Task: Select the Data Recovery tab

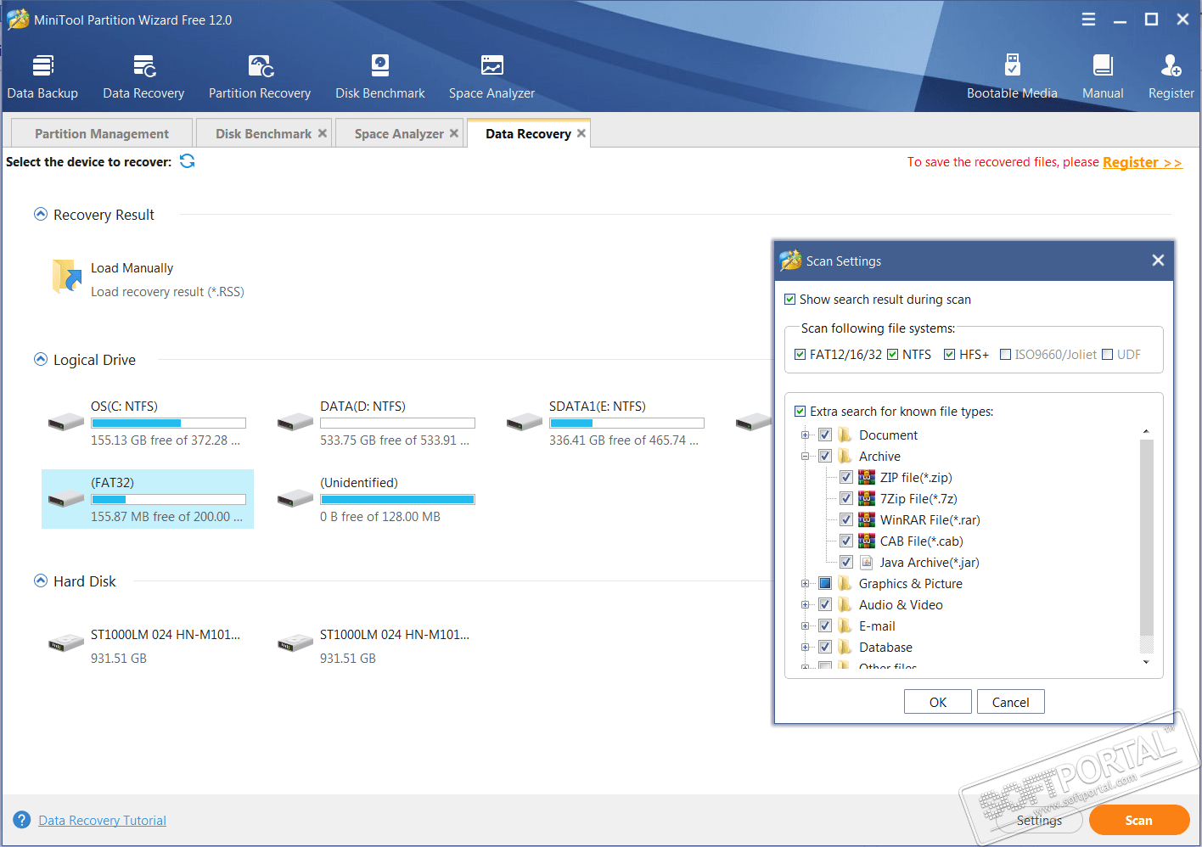Action: [528, 133]
